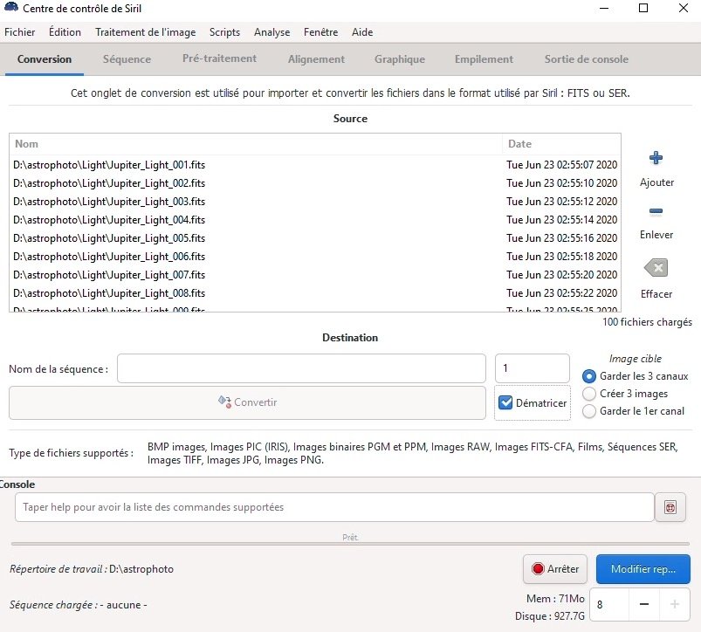
Task: Click the Effacer clear-list icon
Action: coord(656,268)
